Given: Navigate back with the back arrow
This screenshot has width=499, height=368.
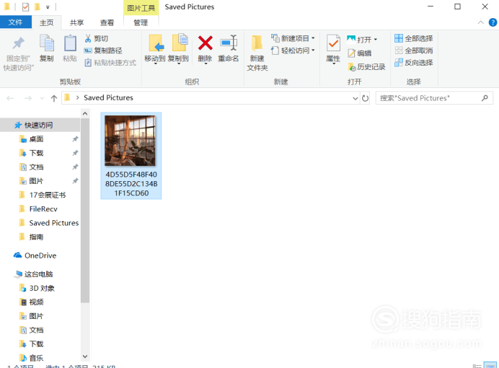Looking at the screenshot, I should [x=10, y=98].
